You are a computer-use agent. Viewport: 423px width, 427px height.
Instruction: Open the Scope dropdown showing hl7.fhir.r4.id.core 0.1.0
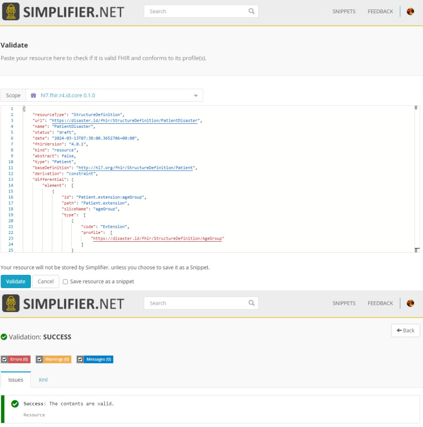point(114,96)
